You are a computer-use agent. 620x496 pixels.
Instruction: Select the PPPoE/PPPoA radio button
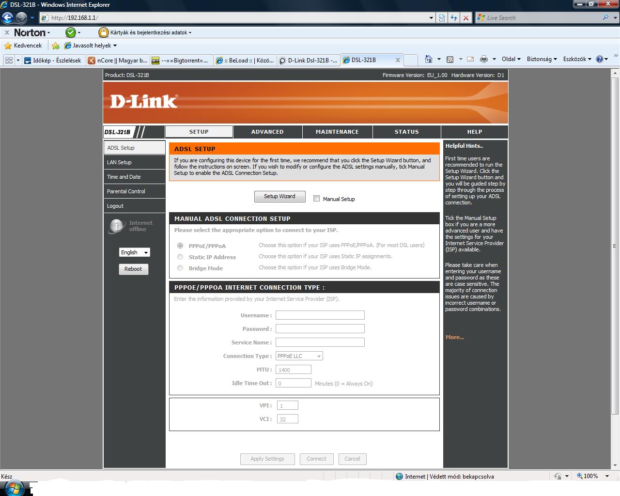click(x=180, y=246)
